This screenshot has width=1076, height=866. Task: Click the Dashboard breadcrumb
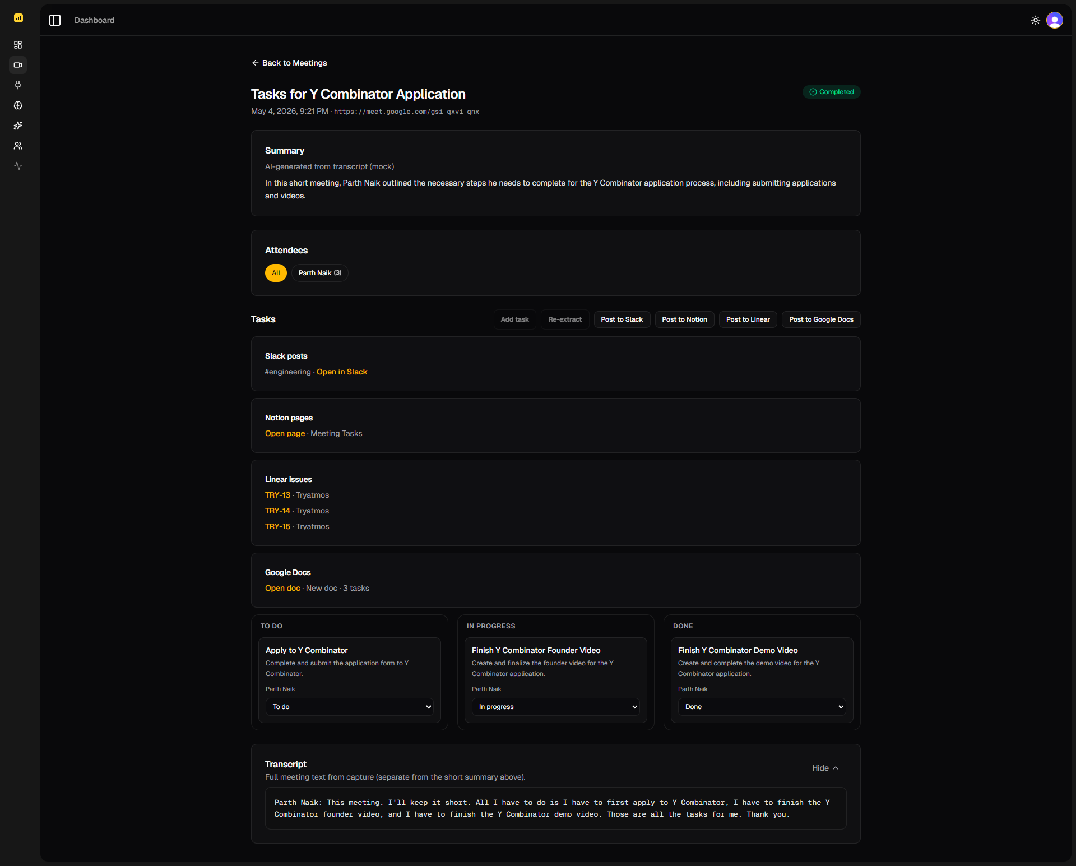pos(94,20)
